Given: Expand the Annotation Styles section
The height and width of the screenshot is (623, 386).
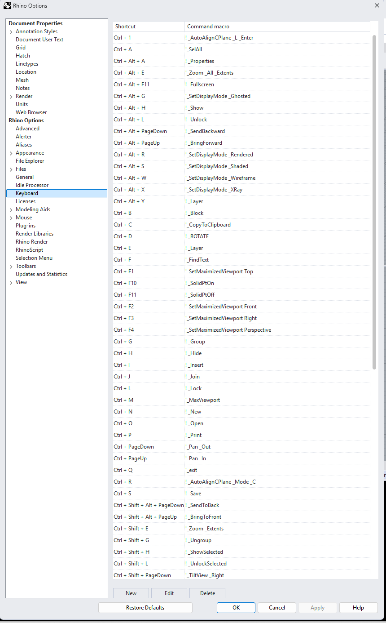Looking at the screenshot, I should (x=10, y=31).
